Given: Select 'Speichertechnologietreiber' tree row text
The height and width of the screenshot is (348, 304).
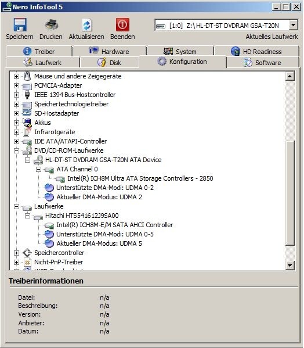Looking at the screenshot, I should pos(71,104).
